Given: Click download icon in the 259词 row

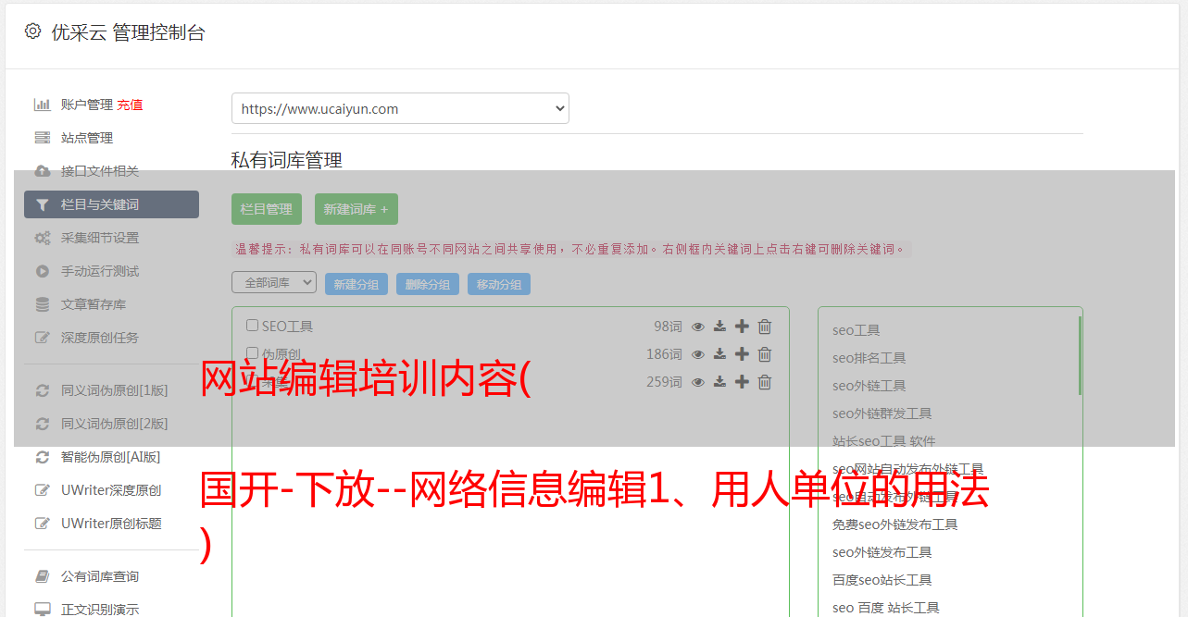Looking at the screenshot, I should 719,382.
